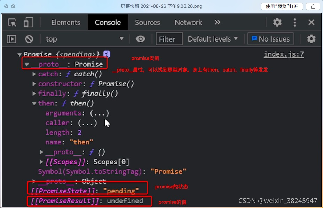This screenshot has height=208, width=323.
Task: Show the console sidebar icon
Action: coord(11,39)
